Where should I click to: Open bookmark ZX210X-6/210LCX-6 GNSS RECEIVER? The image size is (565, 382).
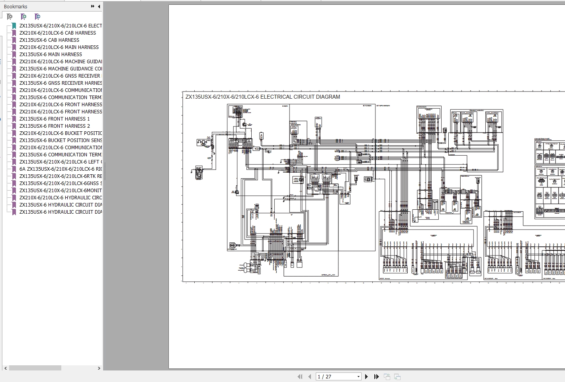click(x=61, y=76)
